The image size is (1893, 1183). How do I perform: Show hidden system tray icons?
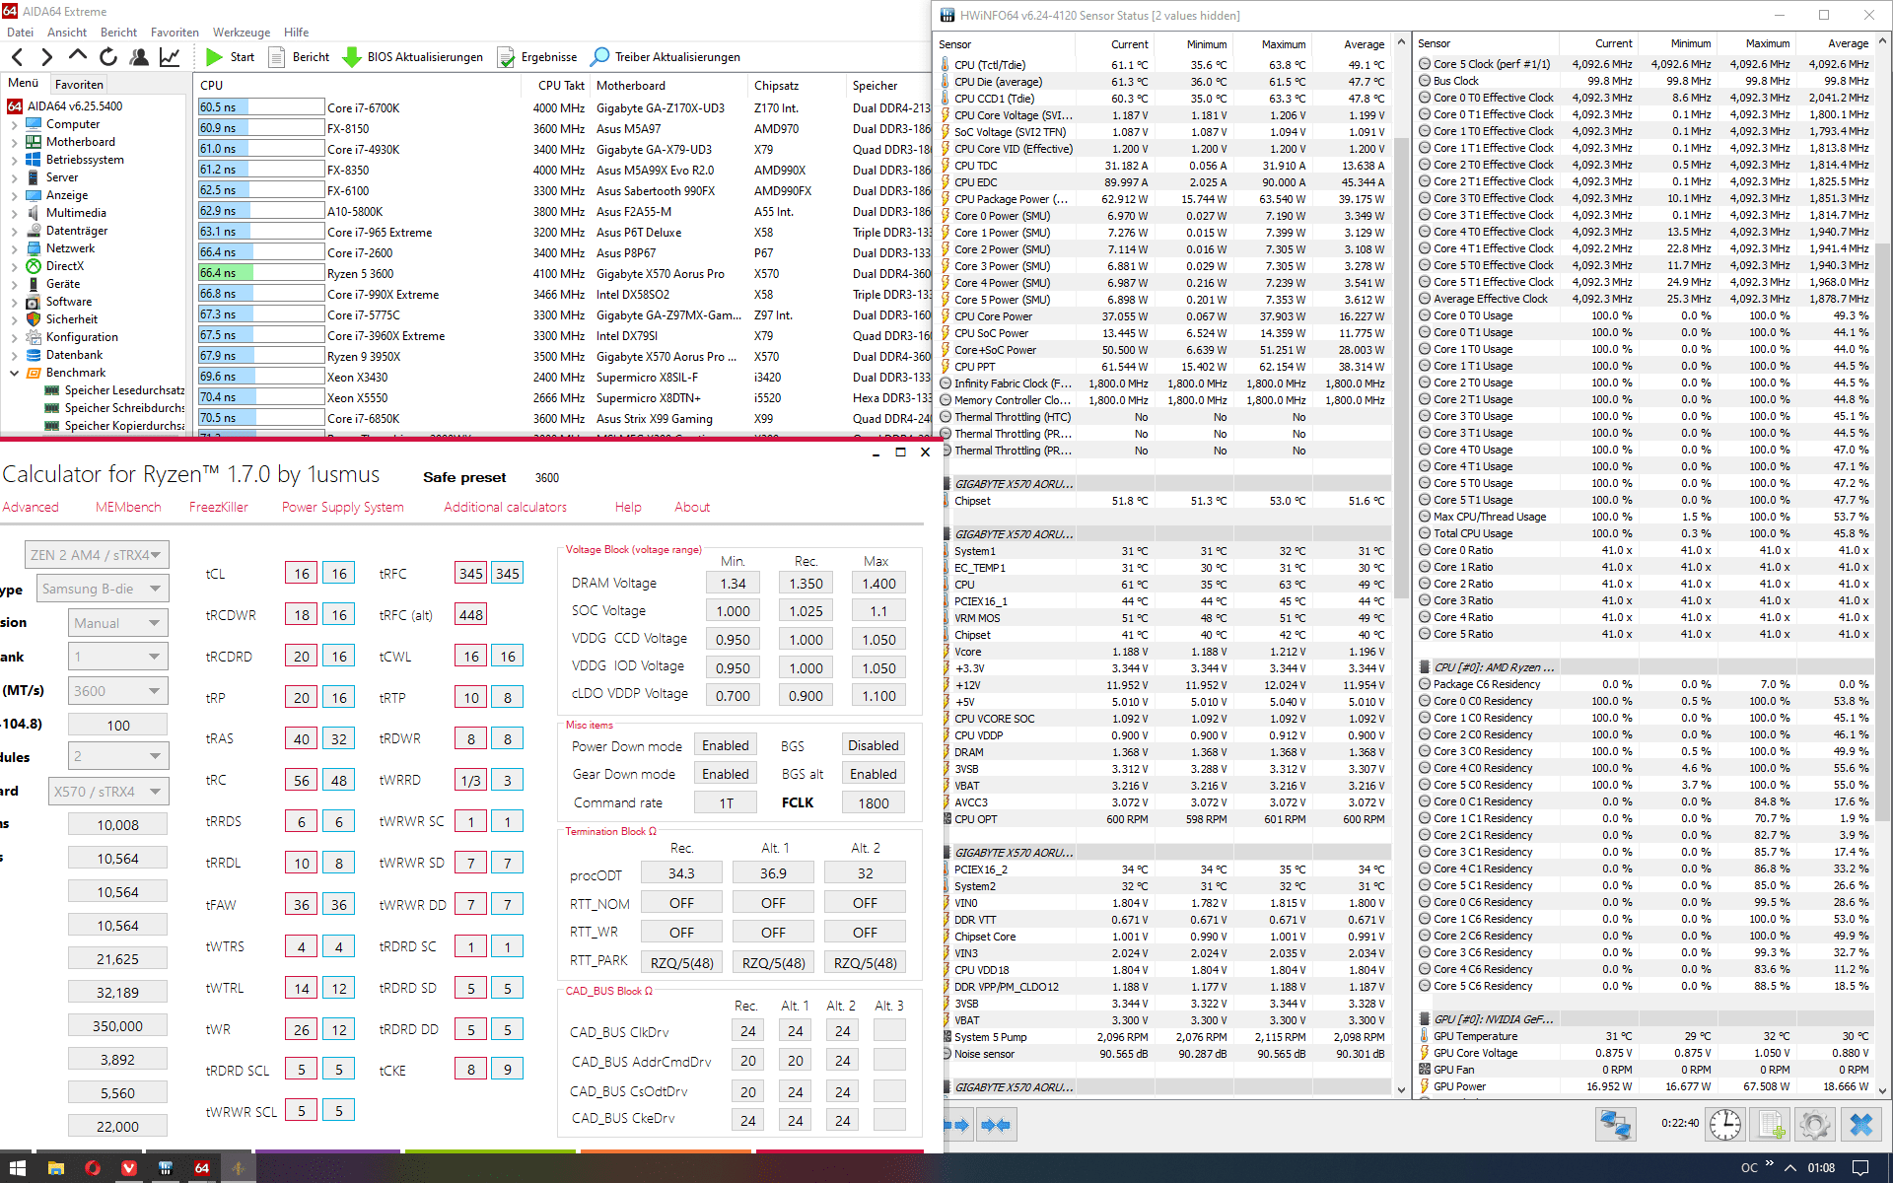click(1789, 1168)
